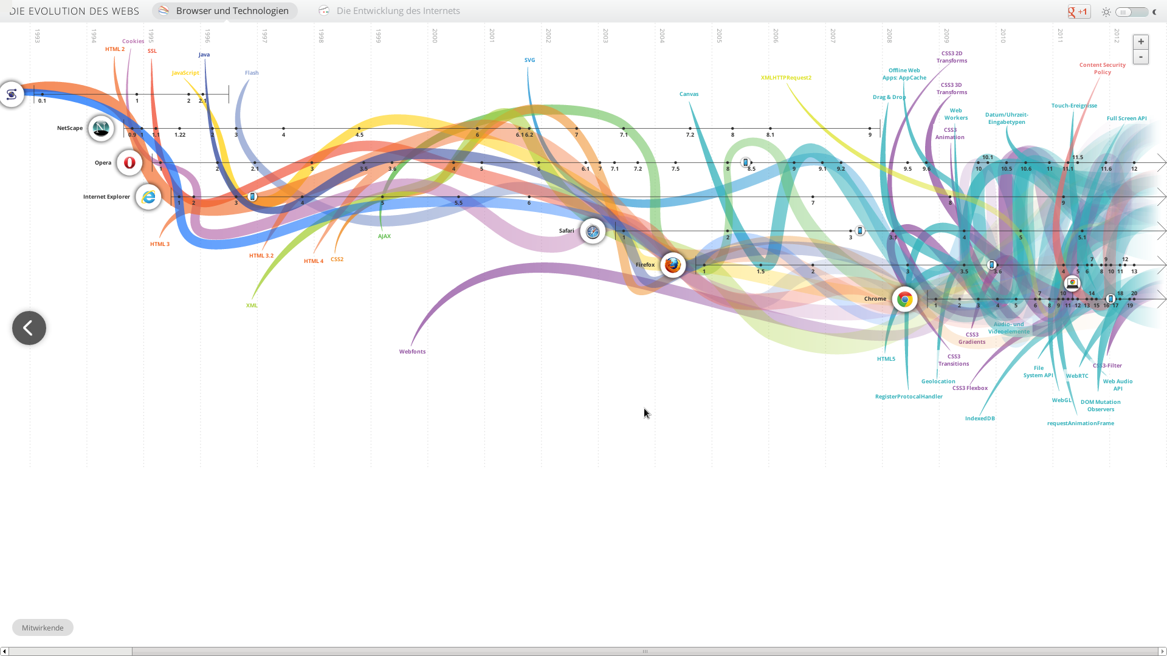Select the HTML 2 technology label
The height and width of the screenshot is (656, 1167).
[115, 49]
